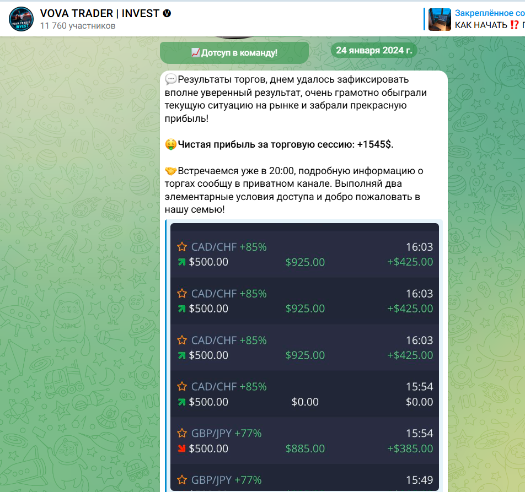Click the star icon on second CAD/CHF trade

182,293
